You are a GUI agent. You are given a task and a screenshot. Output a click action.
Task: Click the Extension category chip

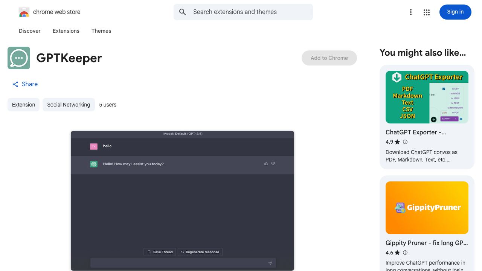click(x=23, y=105)
